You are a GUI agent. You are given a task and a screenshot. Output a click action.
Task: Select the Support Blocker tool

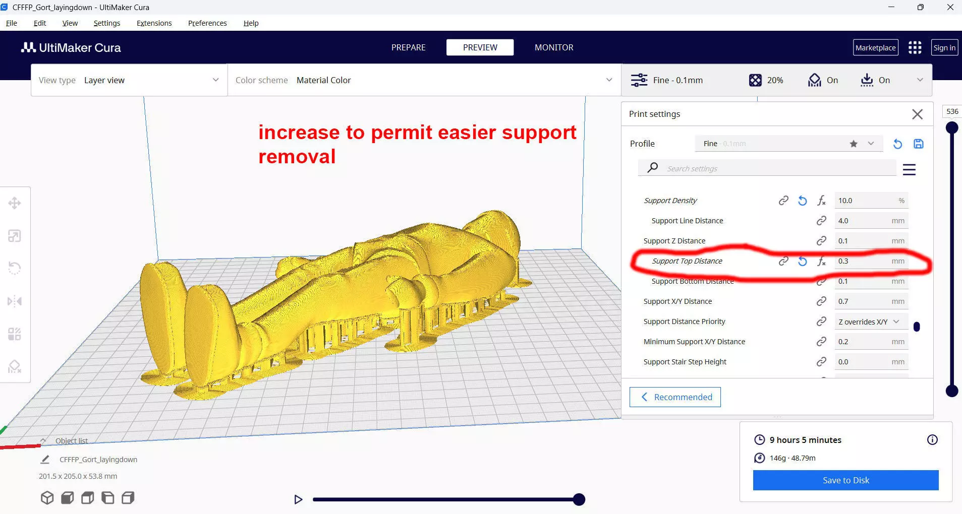pos(15,366)
